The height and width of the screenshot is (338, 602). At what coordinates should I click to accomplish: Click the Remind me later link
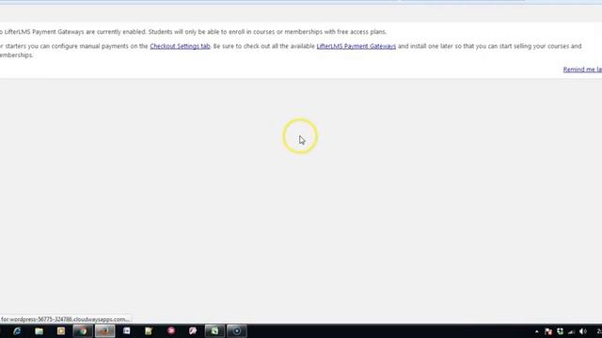point(582,69)
